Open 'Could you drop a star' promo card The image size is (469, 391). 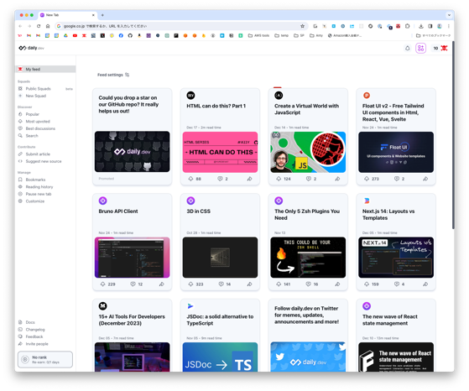point(133,137)
